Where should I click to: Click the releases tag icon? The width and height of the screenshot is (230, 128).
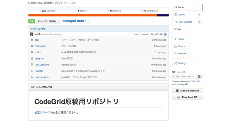[x=108, y=11]
